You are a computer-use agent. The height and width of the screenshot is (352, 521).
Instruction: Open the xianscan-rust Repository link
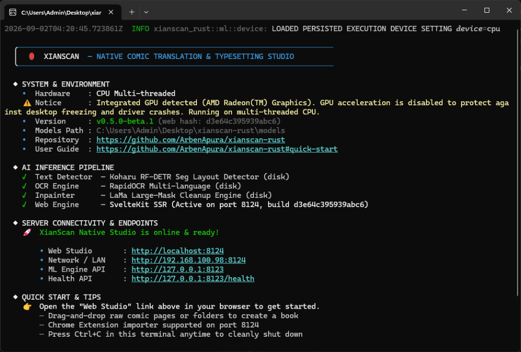point(191,140)
